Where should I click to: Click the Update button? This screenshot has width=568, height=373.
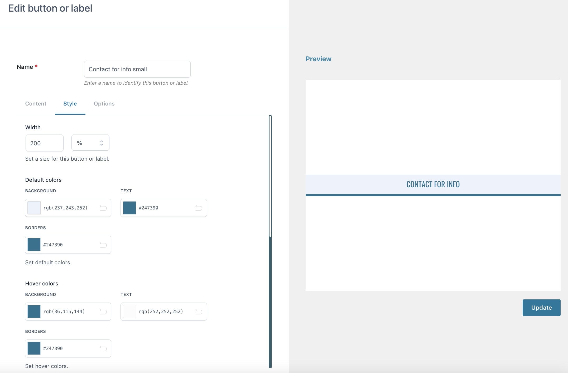pyautogui.click(x=541, y=308)
